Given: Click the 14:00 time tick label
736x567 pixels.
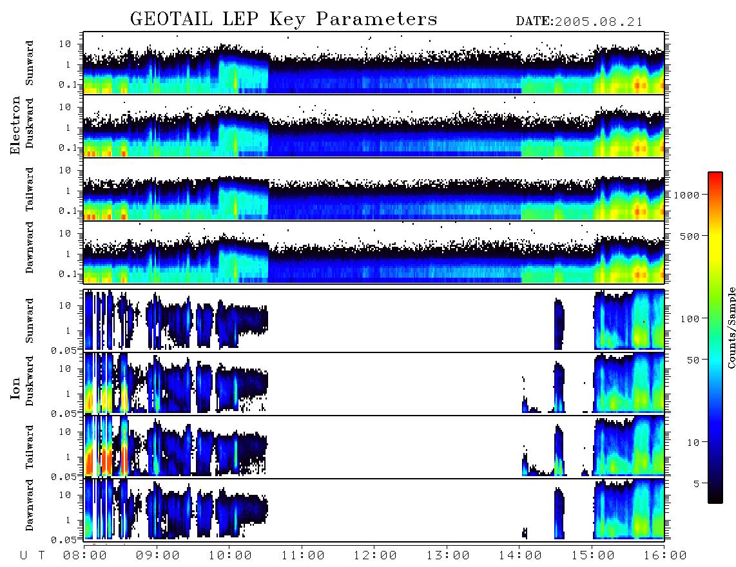Looking at the screenshot, I should point(520,555).
